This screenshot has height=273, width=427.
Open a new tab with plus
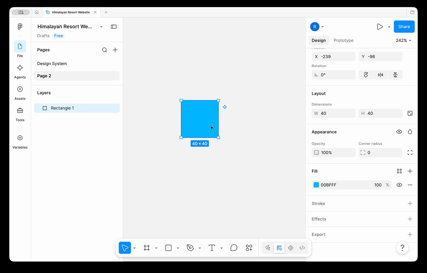pyautogui.click(x=106, y=12)
